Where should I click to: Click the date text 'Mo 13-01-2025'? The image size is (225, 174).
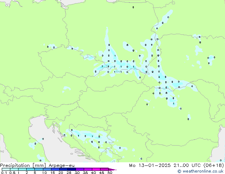150,165
